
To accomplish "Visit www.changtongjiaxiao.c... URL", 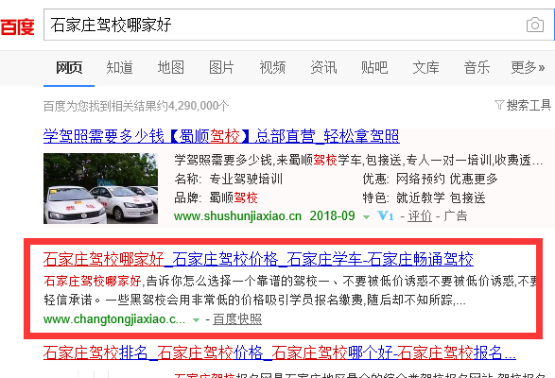I will point(114,319).
